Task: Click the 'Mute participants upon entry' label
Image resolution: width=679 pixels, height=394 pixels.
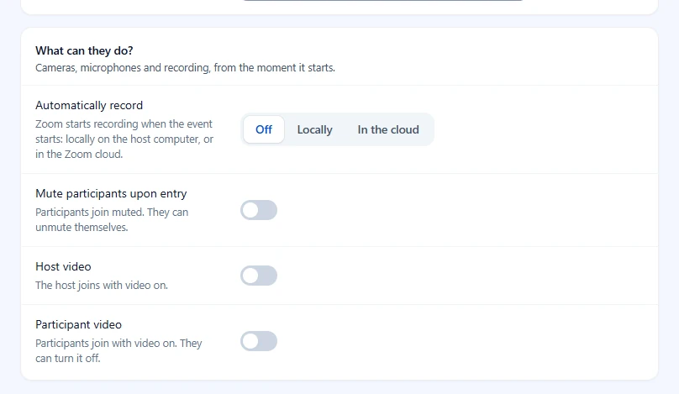Action: 111,193
